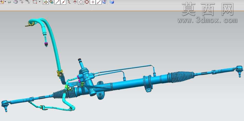Open the dropdown arrow beside the selection icon
244x121 pixels.
tap(5, 2)
